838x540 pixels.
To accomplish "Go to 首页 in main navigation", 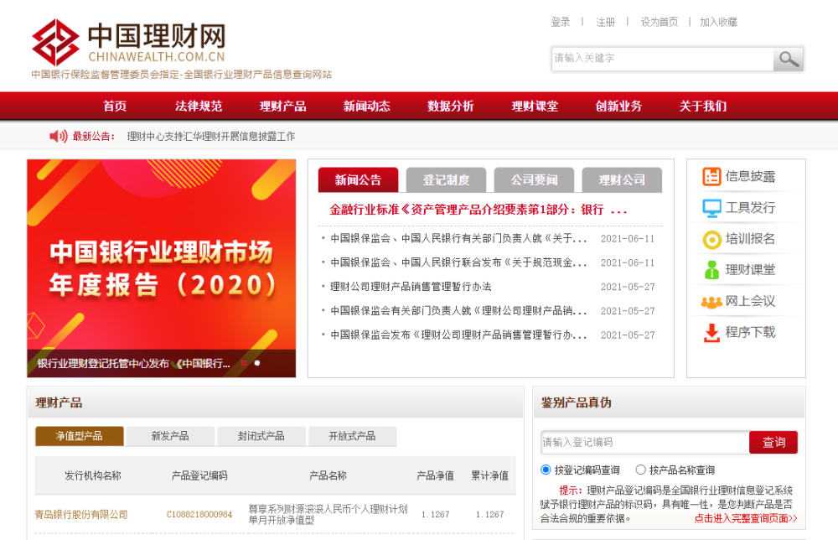I will [115, 106].
